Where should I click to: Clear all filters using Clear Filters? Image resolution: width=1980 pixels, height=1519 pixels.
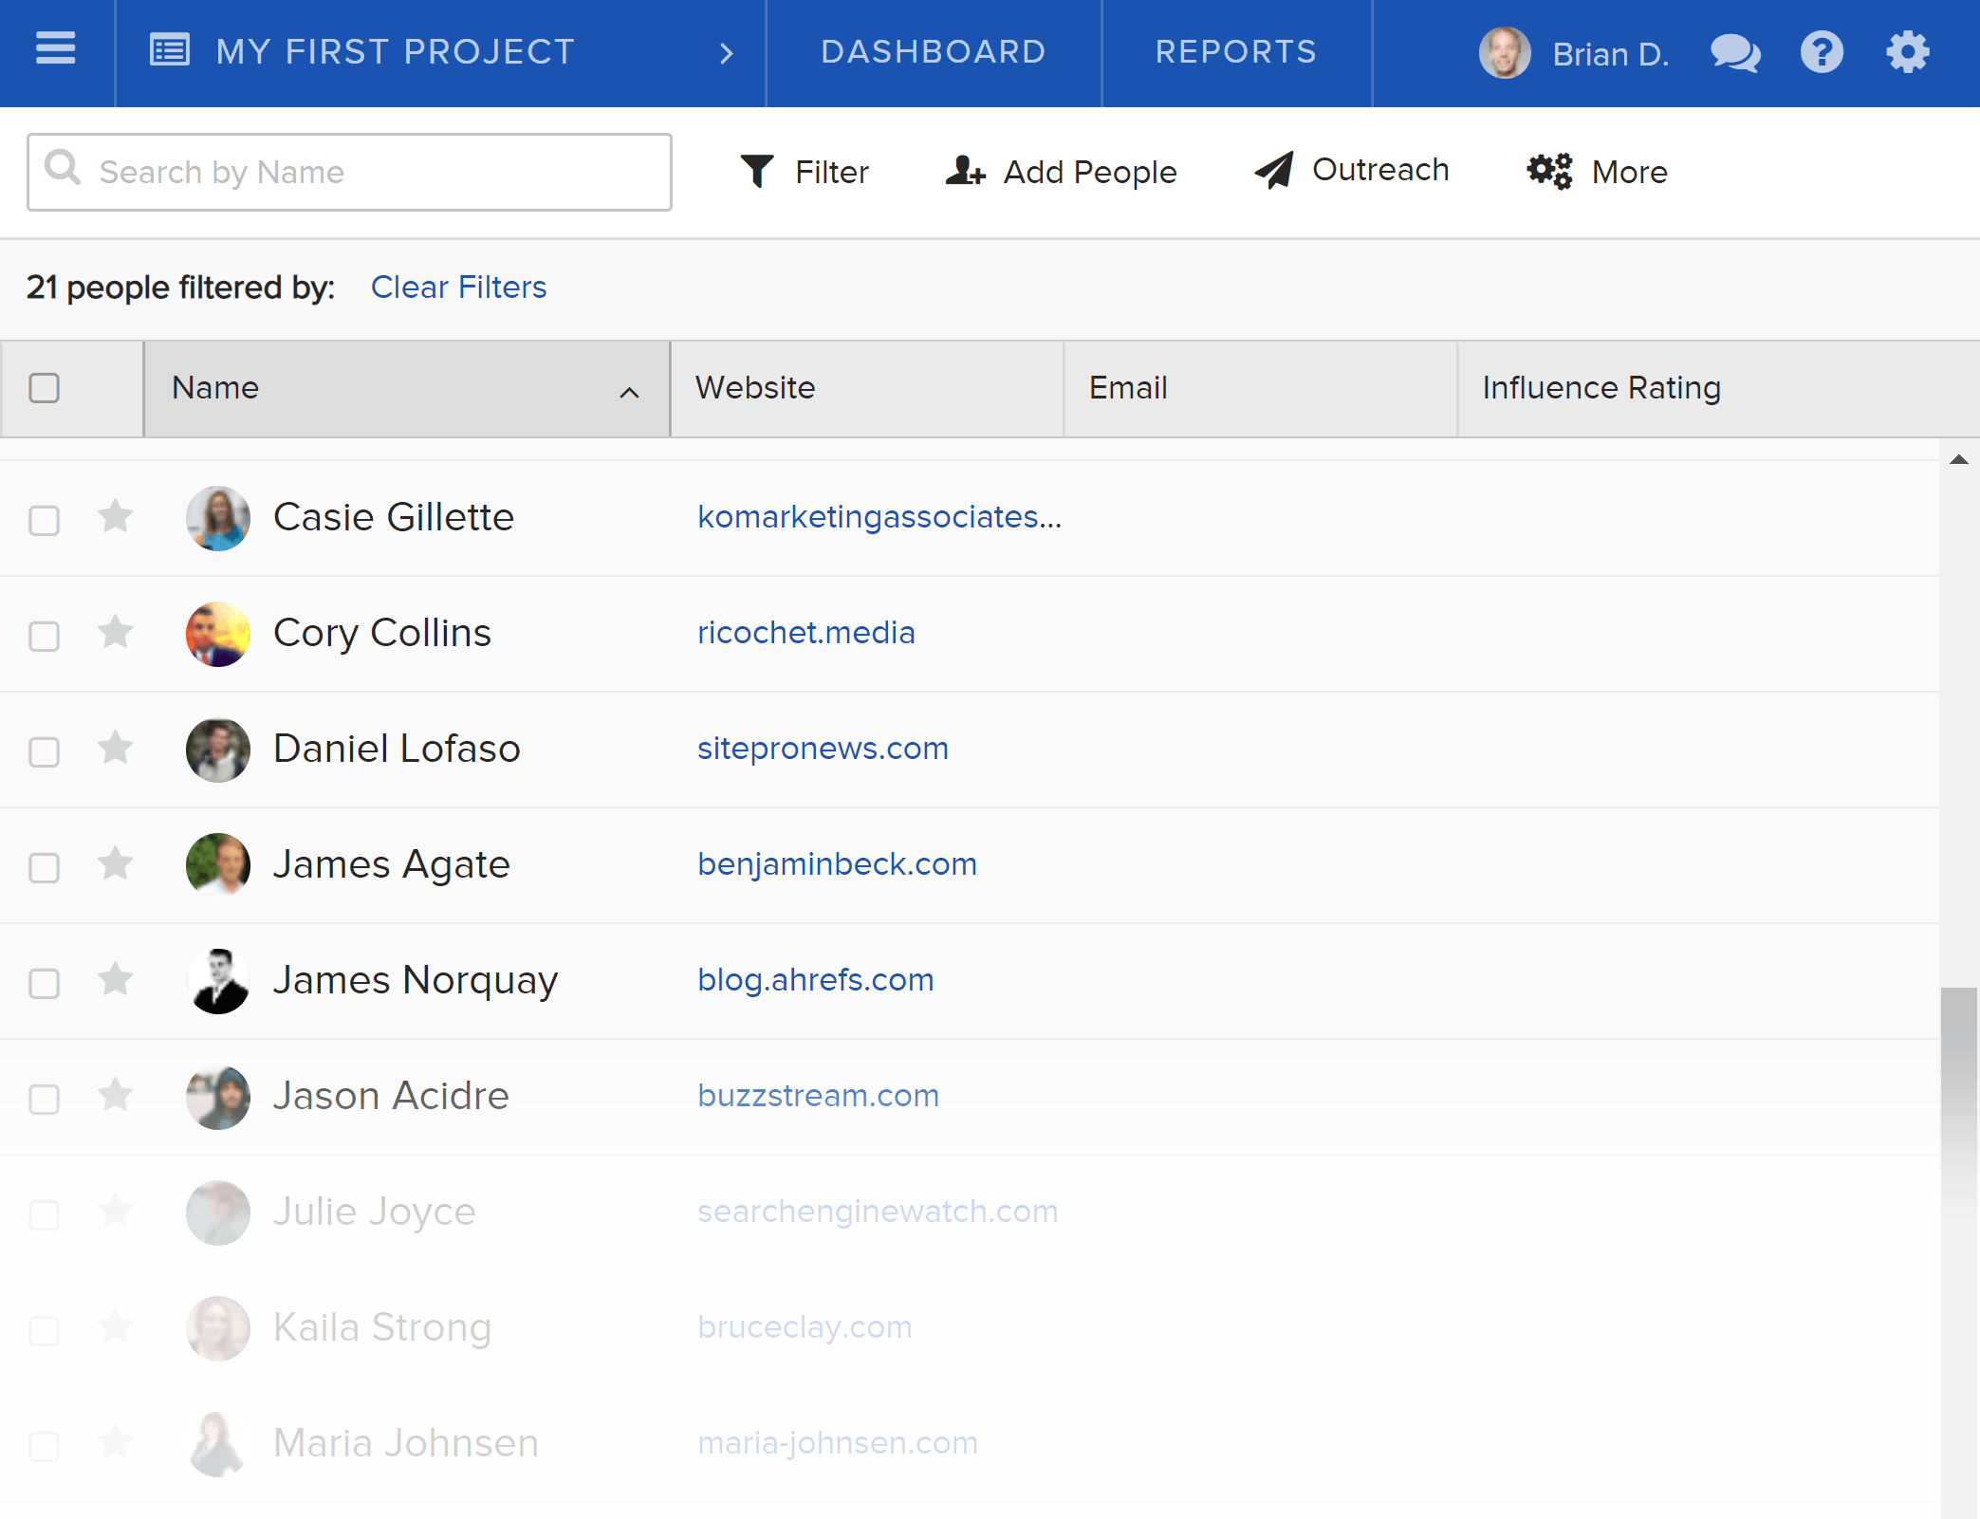(x=459, y=287)
